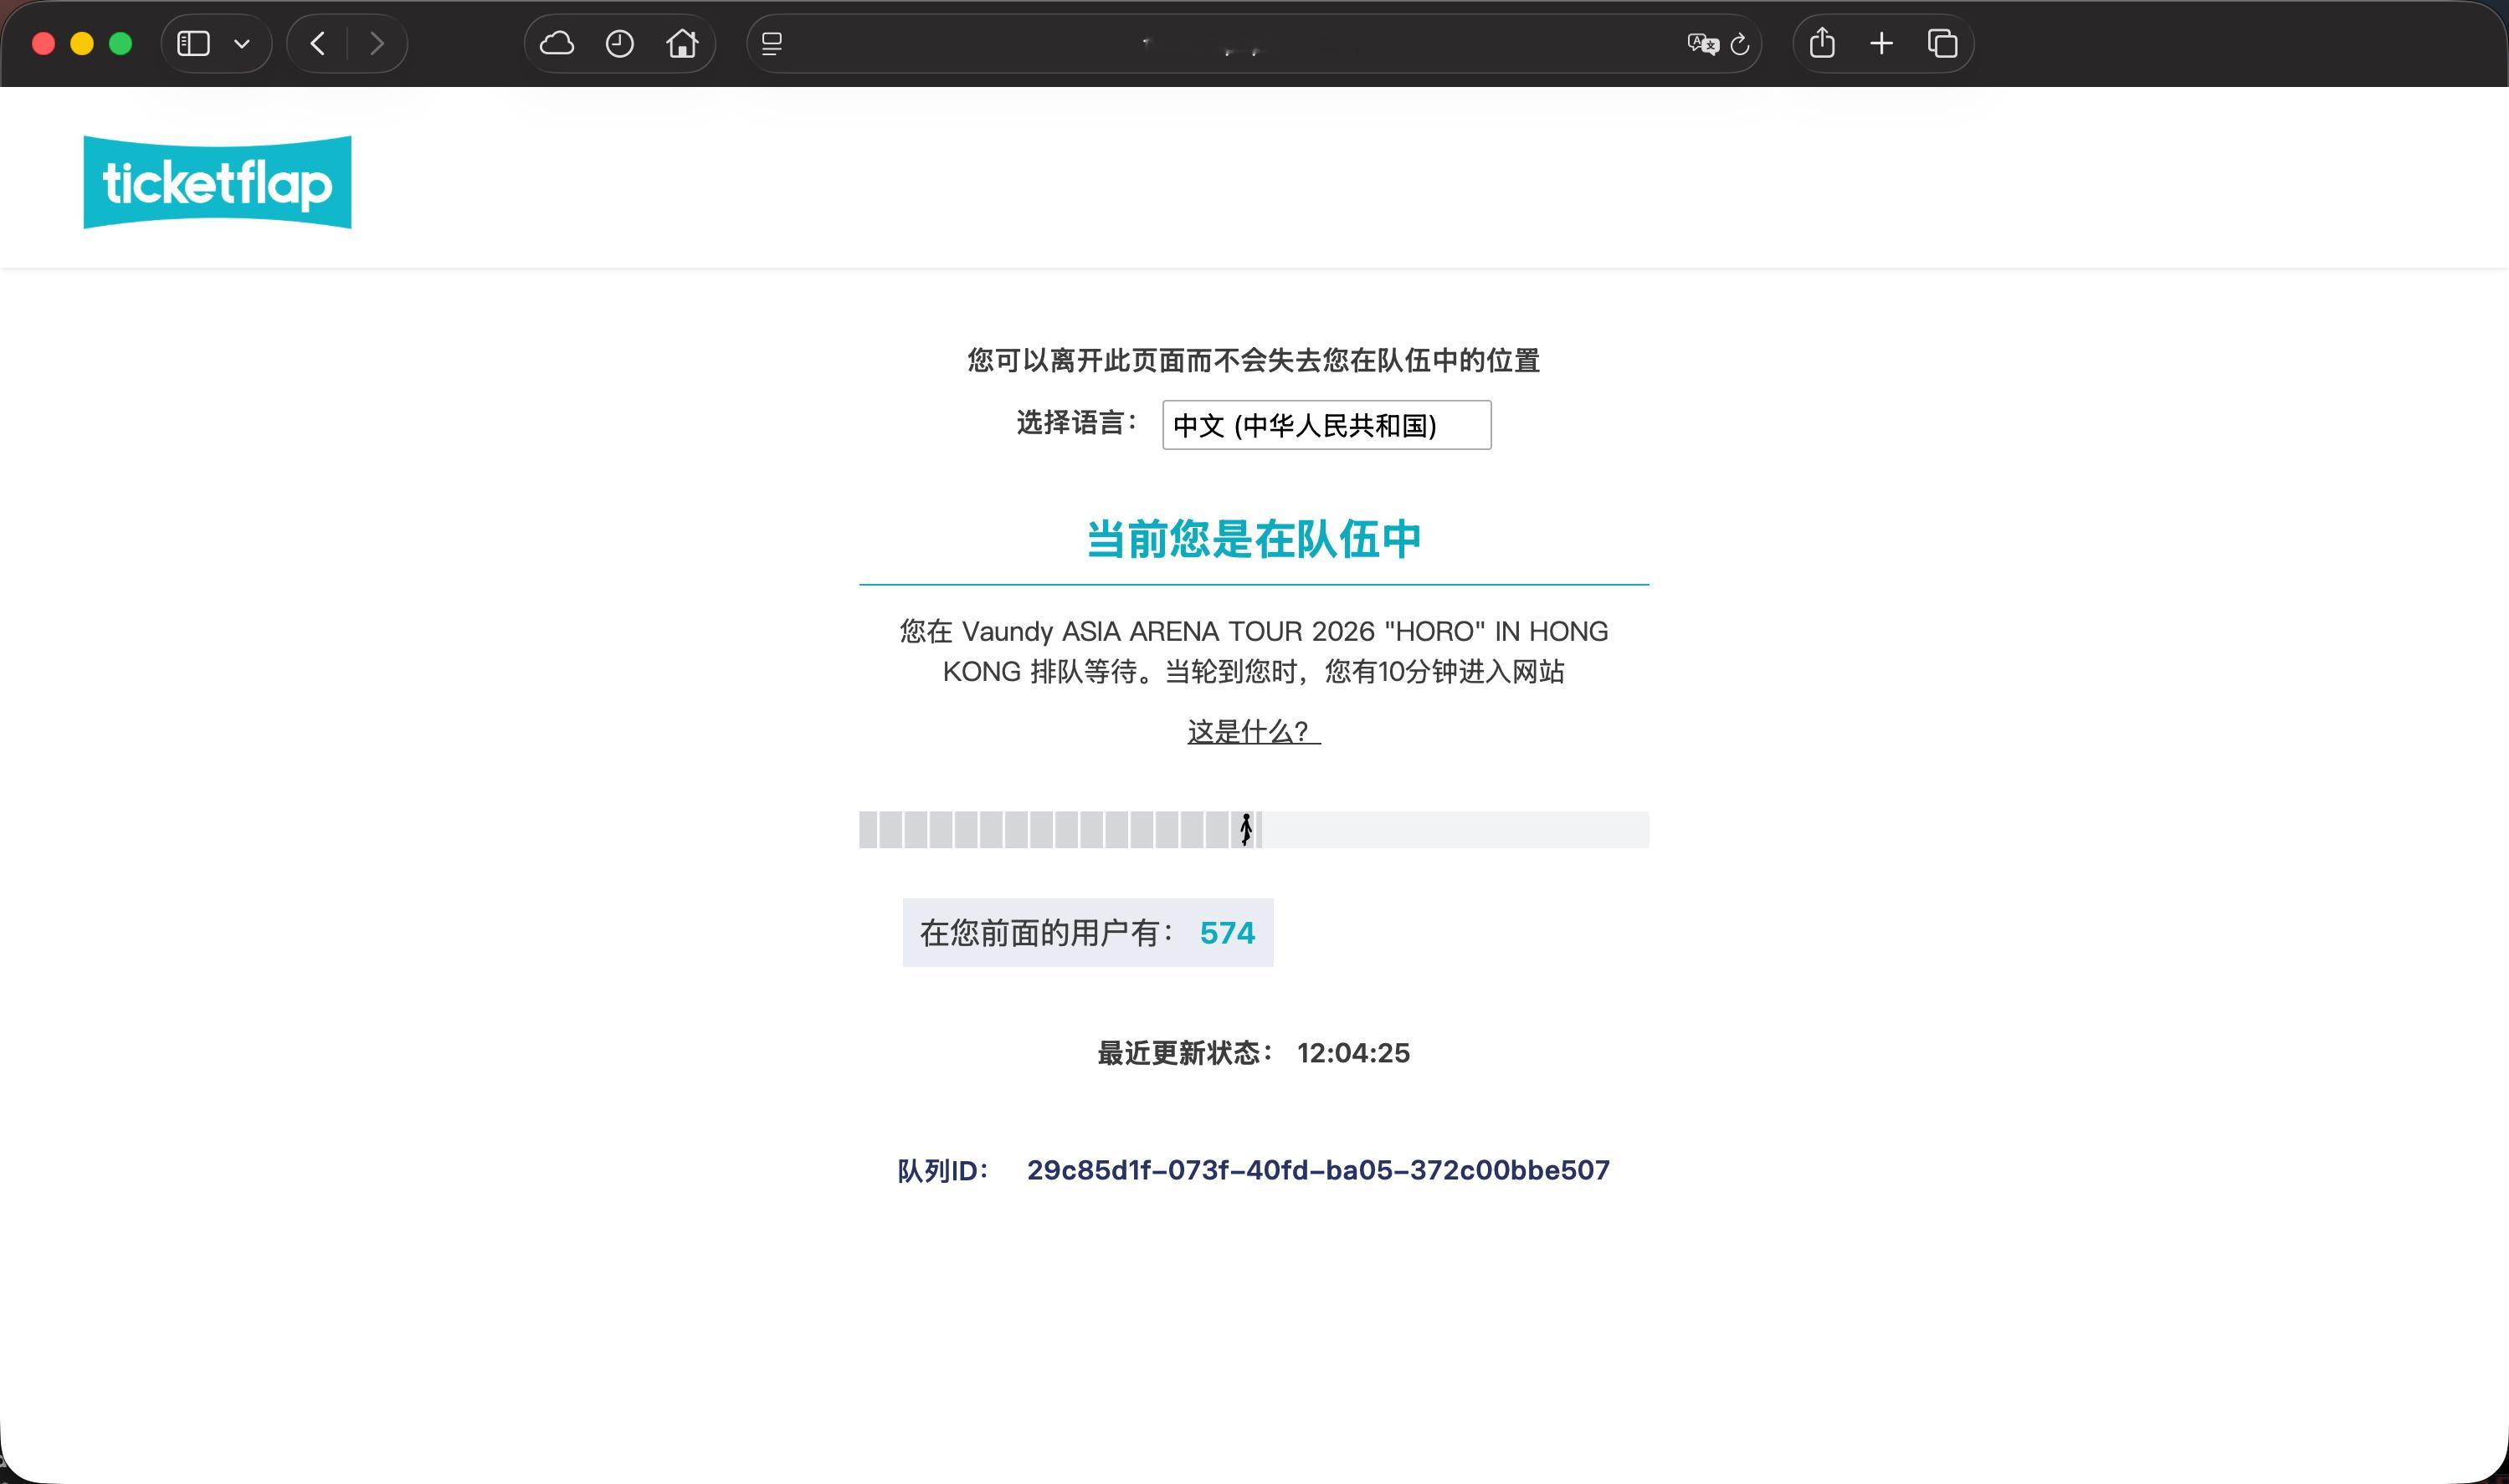Screen dimensions: 2509x1484
Task: Open a new tab with plus
Action: [x=1881, y=44]
